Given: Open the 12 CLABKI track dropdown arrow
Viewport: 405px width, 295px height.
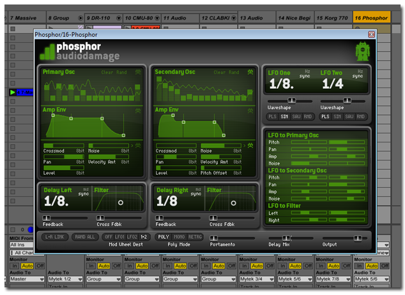Looking at the screenshot, I should [x=234, y=18].
